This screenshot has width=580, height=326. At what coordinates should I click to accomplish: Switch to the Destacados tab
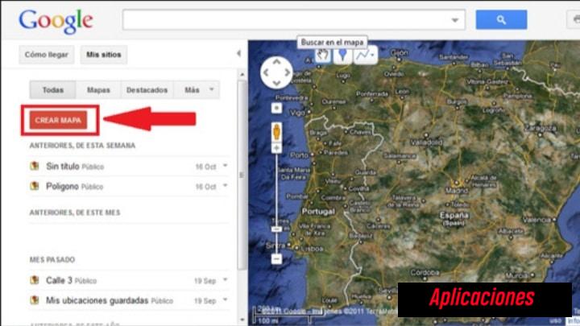tap(147, 90)
